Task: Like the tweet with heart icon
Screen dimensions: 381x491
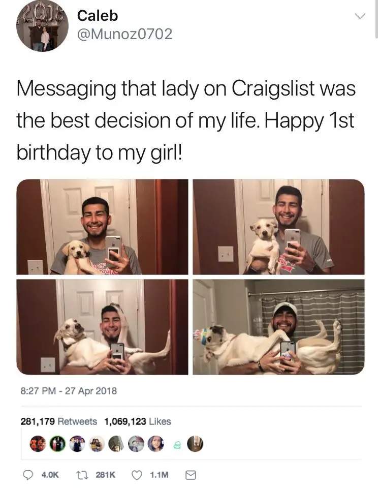Action: pyautogui.click(x=137, y=475)
